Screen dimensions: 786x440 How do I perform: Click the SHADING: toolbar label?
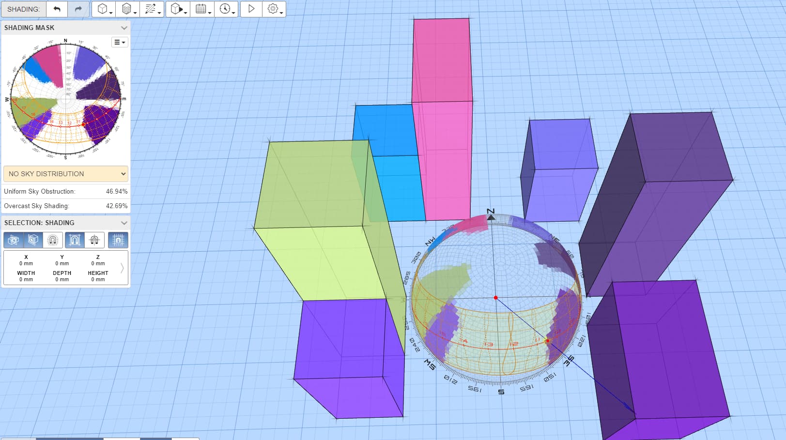23,9
